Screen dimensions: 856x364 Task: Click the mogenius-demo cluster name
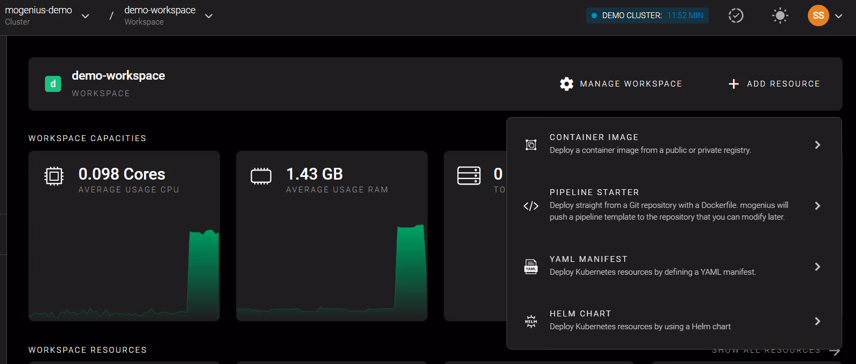pos(39,10)
